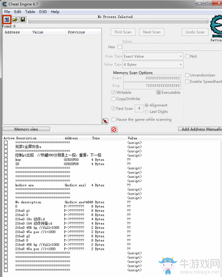Select address 02820F00 cell
The width and height of the screenshot is (222, 277).
coord(71,160)
